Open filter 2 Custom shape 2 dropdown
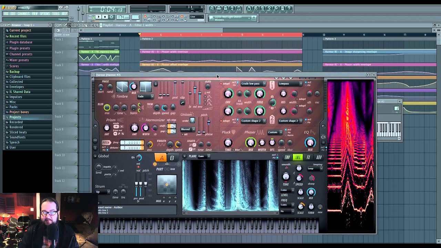441x248 pixels. (253, 121)
